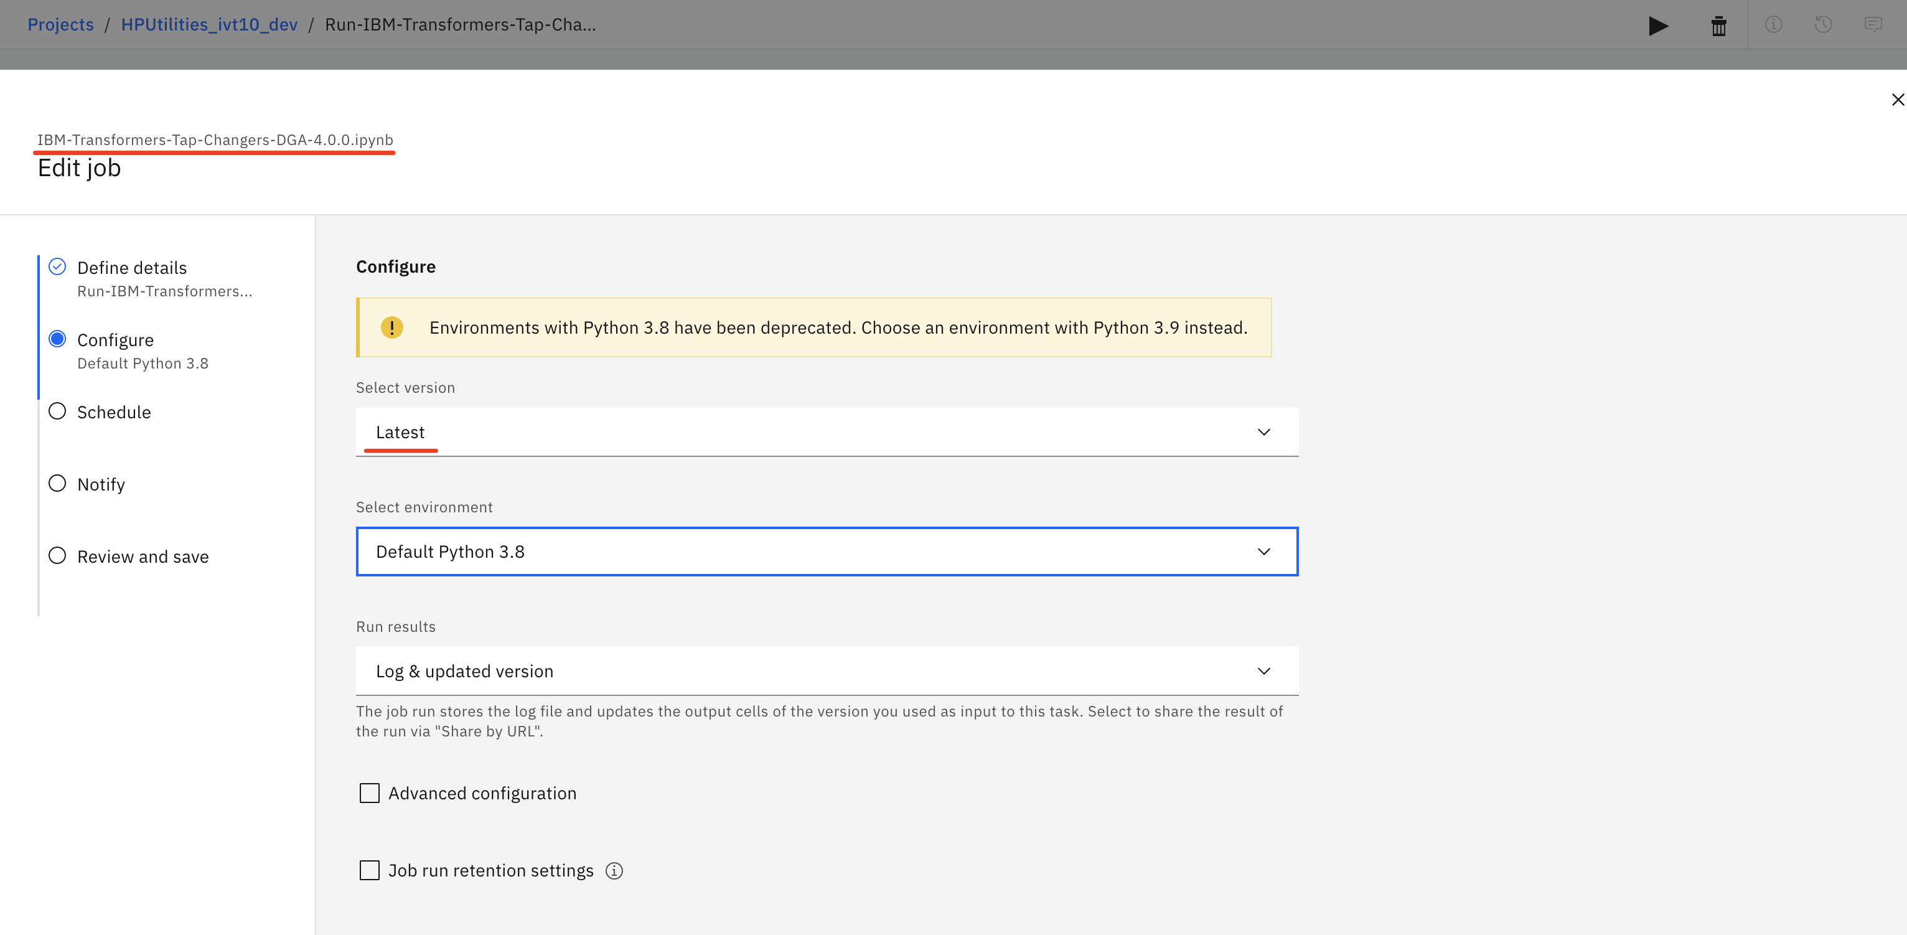Open the Notify step
This screenshot has width=1907, height=935.
(101, 484)
